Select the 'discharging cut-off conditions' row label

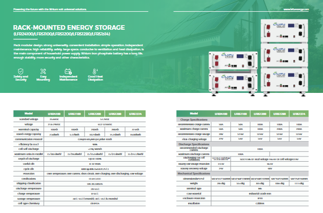pyautogui.click(x=194, y=159)
